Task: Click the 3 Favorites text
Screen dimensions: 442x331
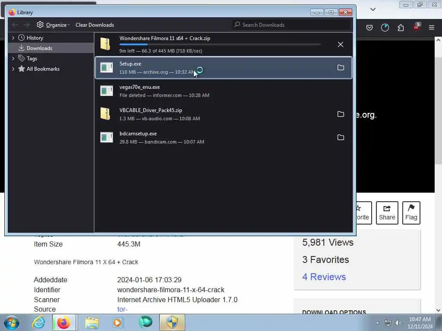Action: [x=325, y=259]
